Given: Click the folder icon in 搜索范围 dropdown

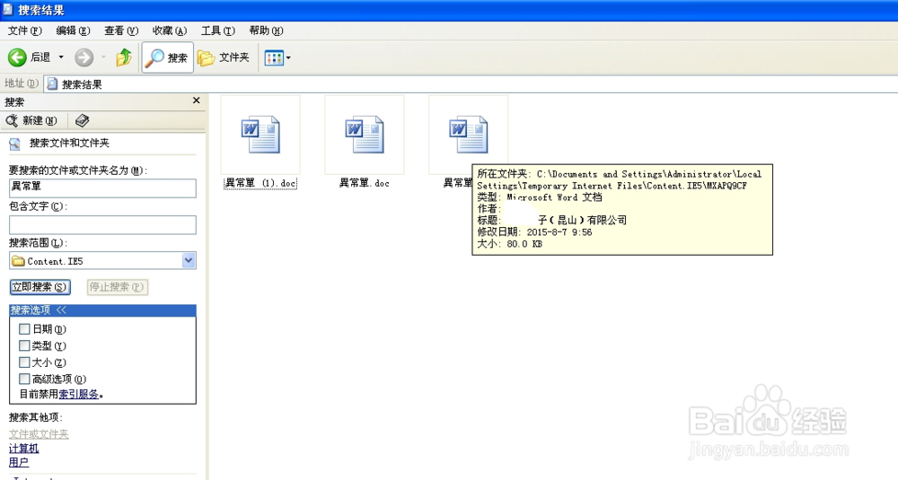Looking at the screenshot, I should coord(18,261).
